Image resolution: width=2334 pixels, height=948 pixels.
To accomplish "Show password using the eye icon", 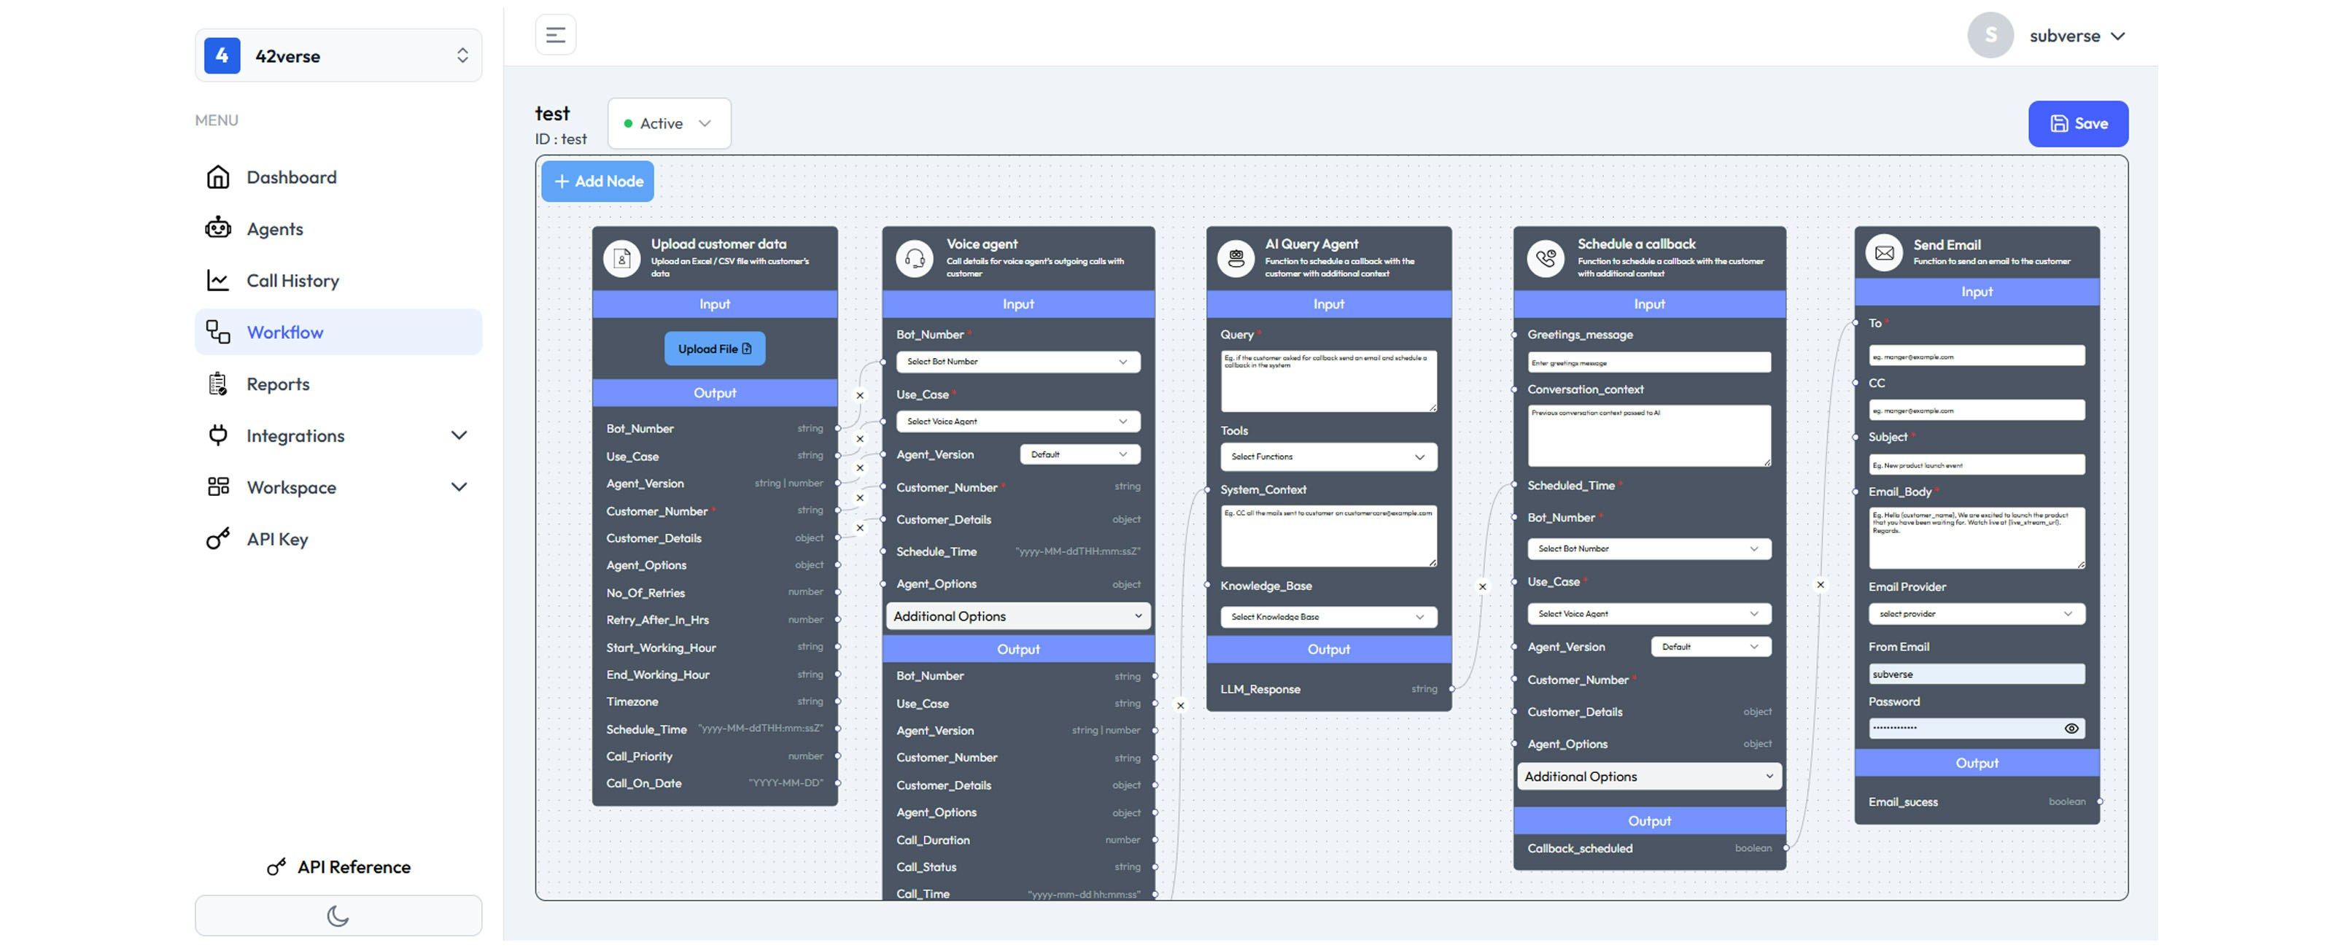I will pyautogui.click(x=2071, y=729).
